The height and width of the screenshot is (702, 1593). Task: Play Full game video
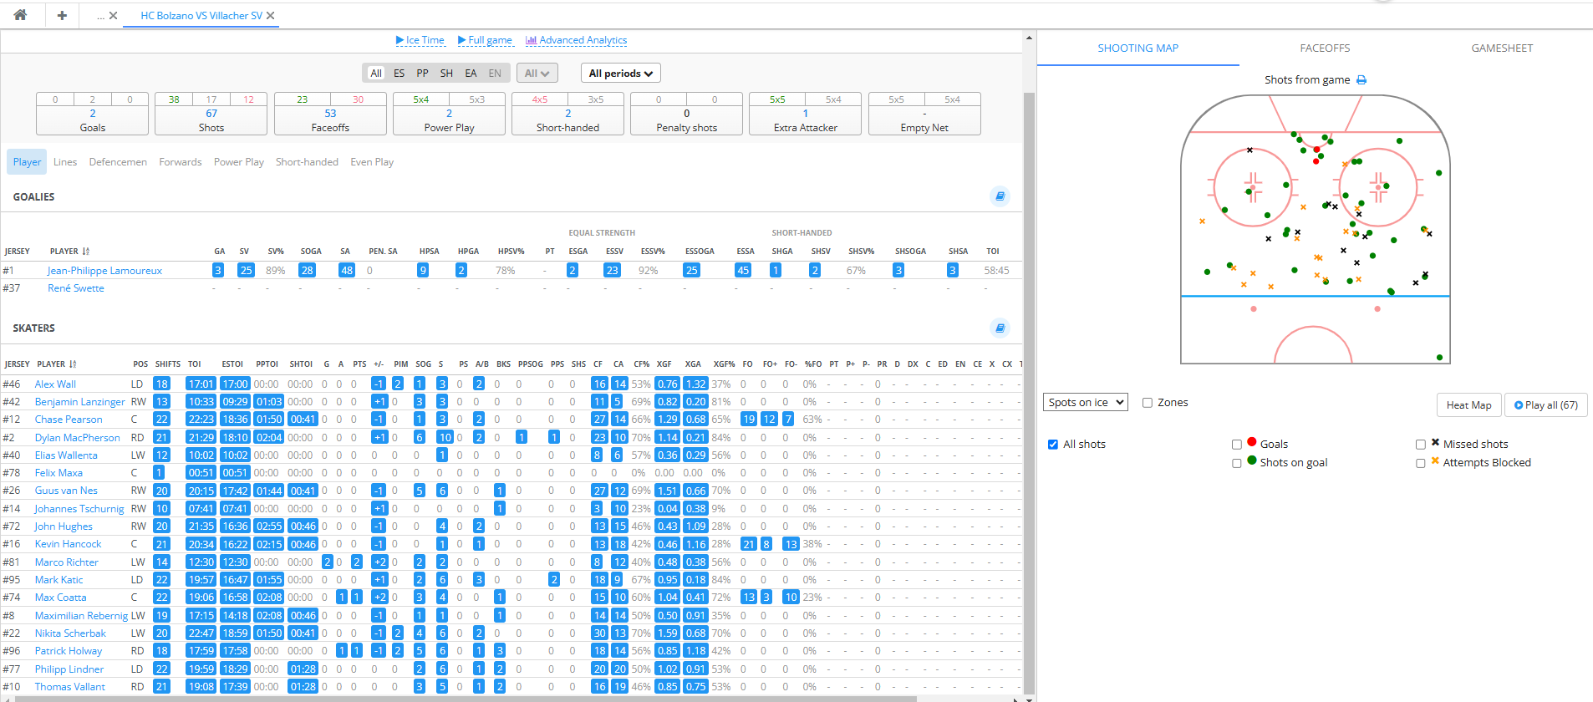tap(485, 40)
